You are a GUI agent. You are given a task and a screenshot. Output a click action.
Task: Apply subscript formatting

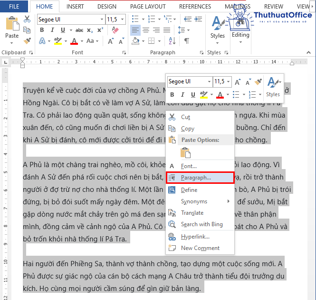click(x=90, y=30)
